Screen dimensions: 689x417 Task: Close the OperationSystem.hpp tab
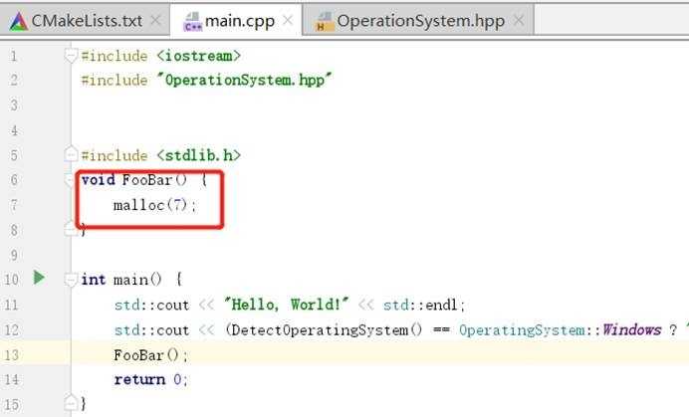click(x=519, y=20)
